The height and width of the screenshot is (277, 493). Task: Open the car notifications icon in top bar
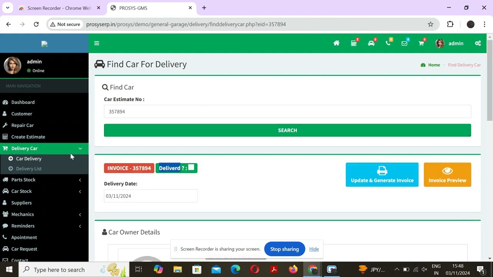tap(371, 43)
